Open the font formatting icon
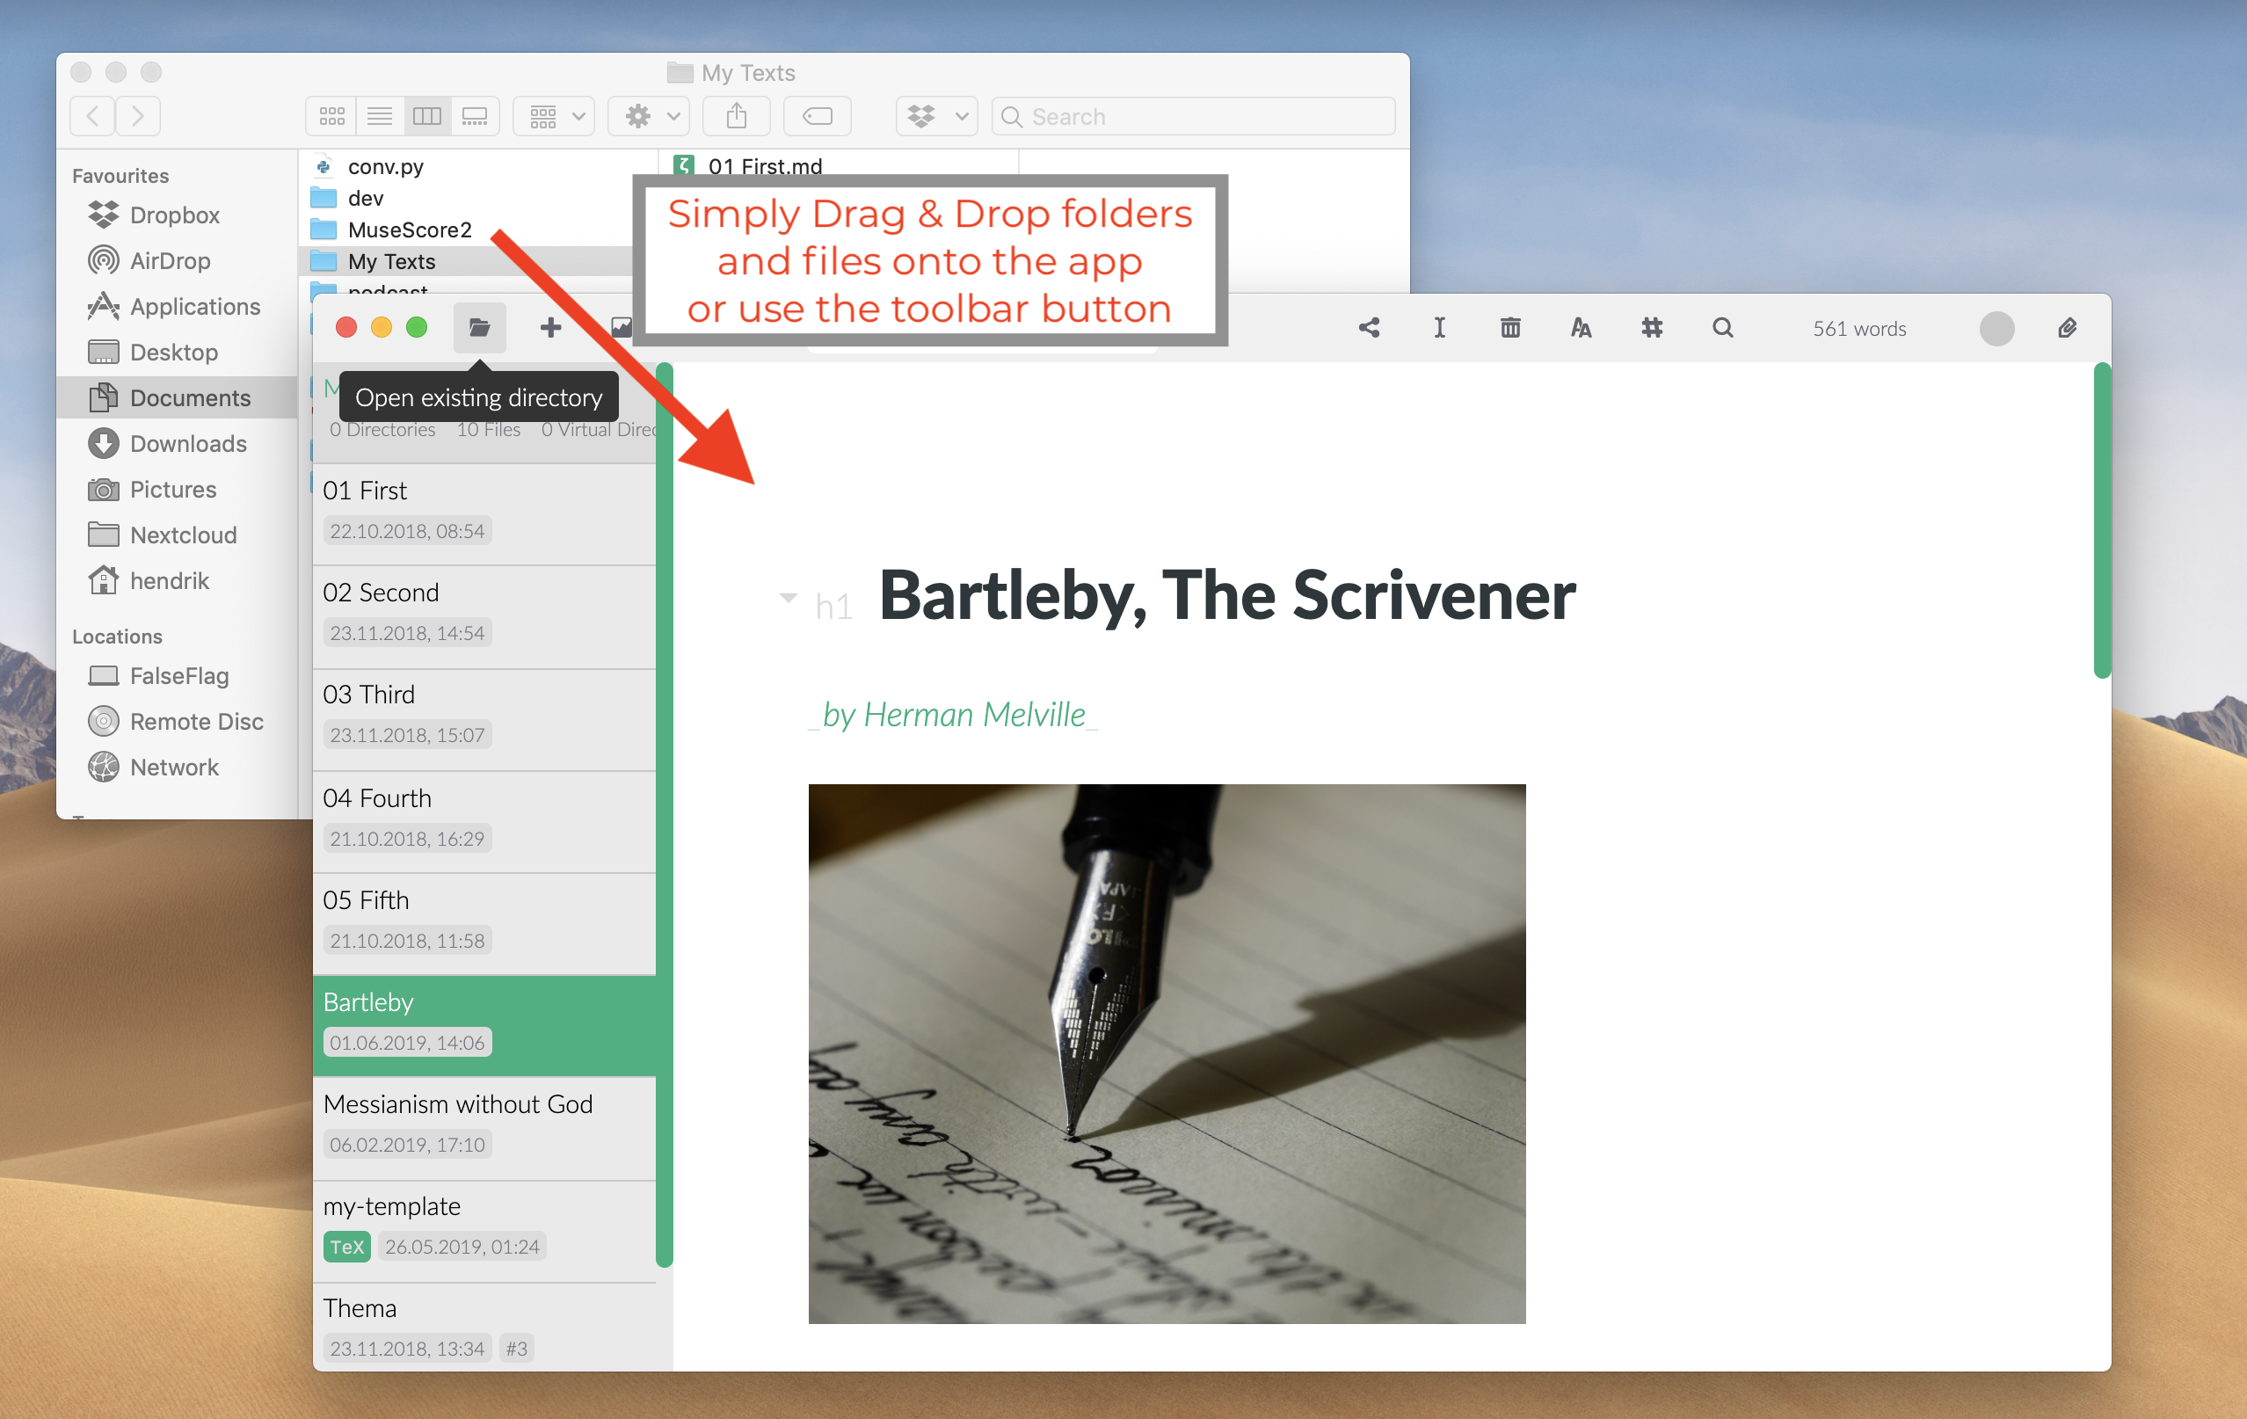This screenshot has width=2247, height=1419. coord(1579,325)
